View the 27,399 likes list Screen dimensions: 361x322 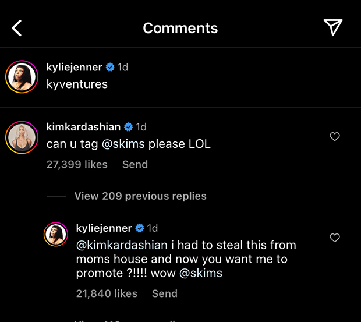[x=77, y=165]
